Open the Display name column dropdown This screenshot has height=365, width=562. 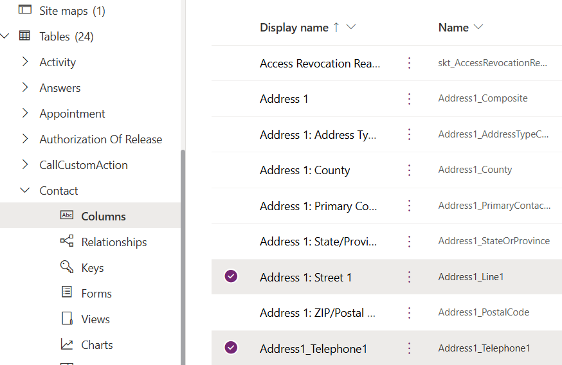point(351,28)
